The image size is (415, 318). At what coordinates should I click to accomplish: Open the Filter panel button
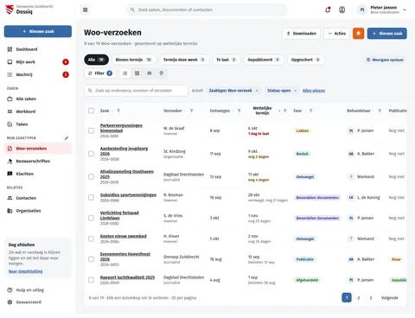point(100,73)
